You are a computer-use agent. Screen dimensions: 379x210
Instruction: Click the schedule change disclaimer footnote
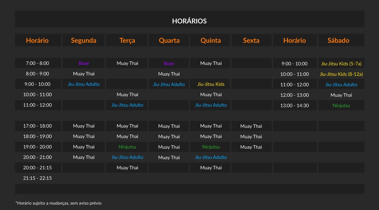coord(58,203)
